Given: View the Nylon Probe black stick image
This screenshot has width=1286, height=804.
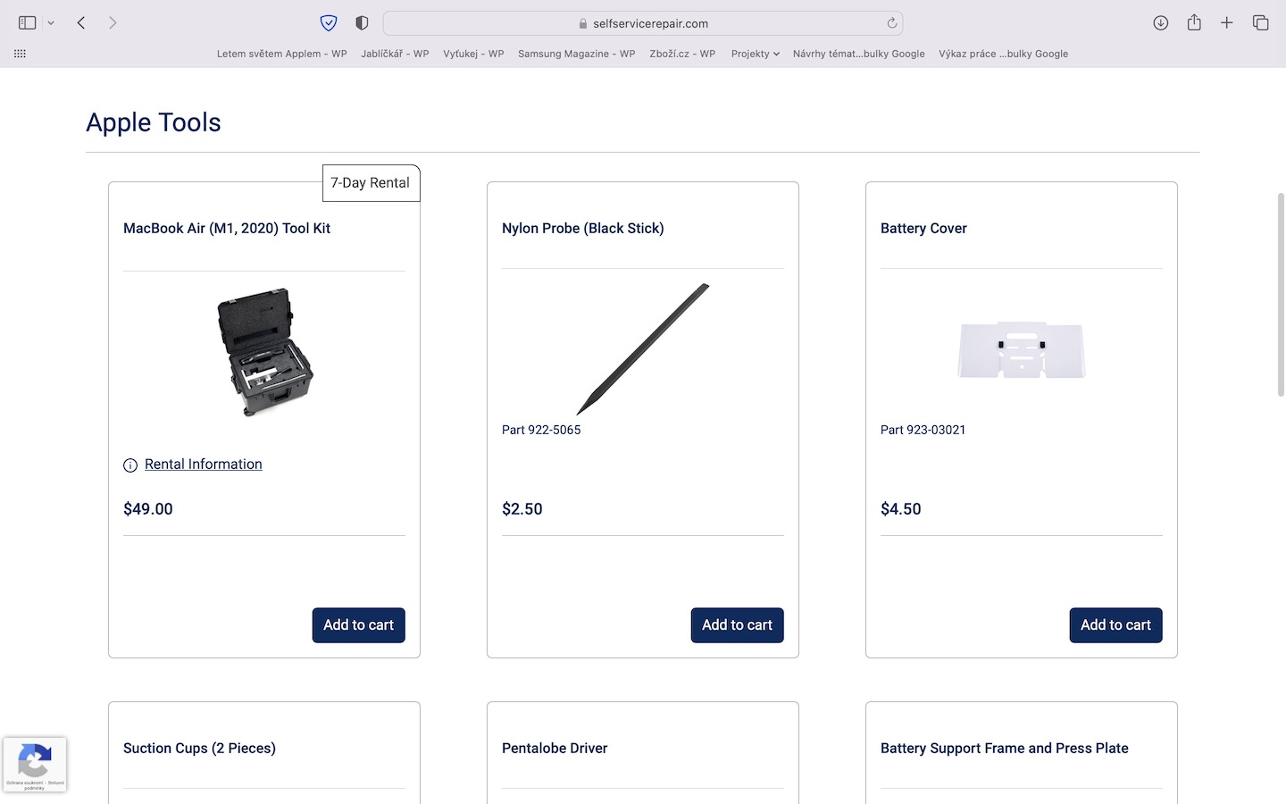Looking at the screenshot, I should click(x=643, y=348).
